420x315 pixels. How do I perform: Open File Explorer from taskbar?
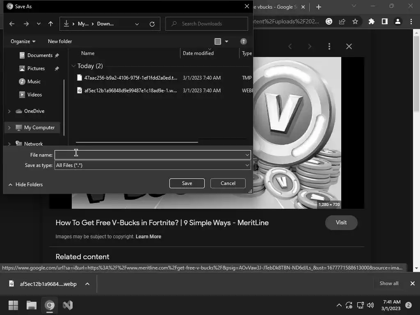coord(31,305)
